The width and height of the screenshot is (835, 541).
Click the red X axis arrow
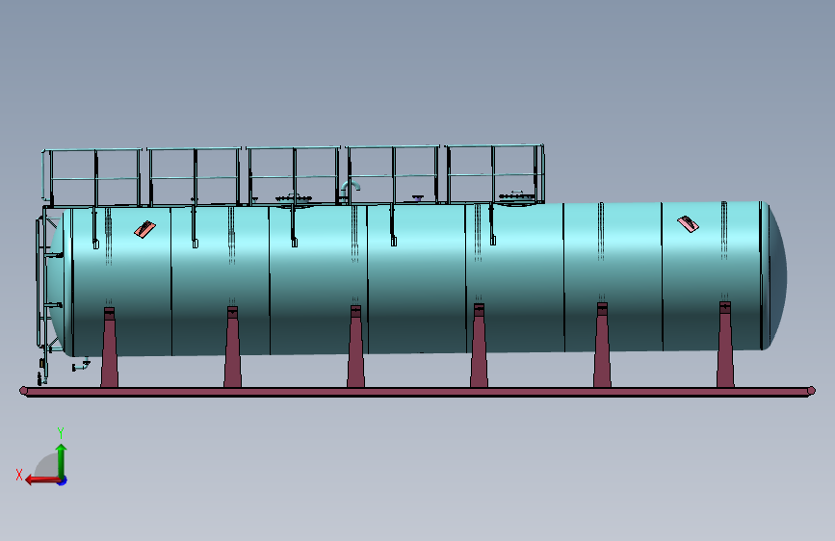(x=42, y=480)
